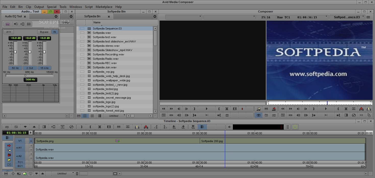Mute the A1 audio track
Viewport: 375px width, 178px height.
31,150
